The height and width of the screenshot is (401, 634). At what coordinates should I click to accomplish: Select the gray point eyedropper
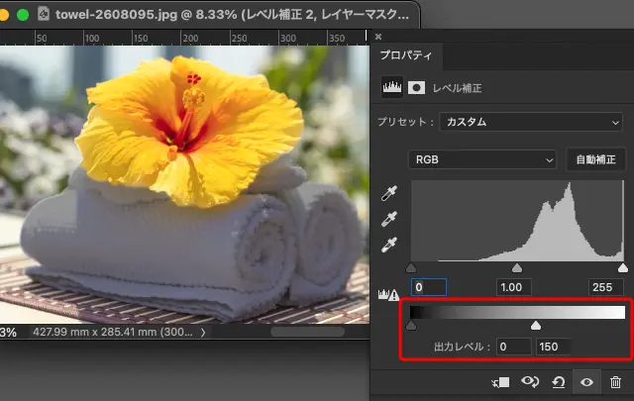click(391, 219)
